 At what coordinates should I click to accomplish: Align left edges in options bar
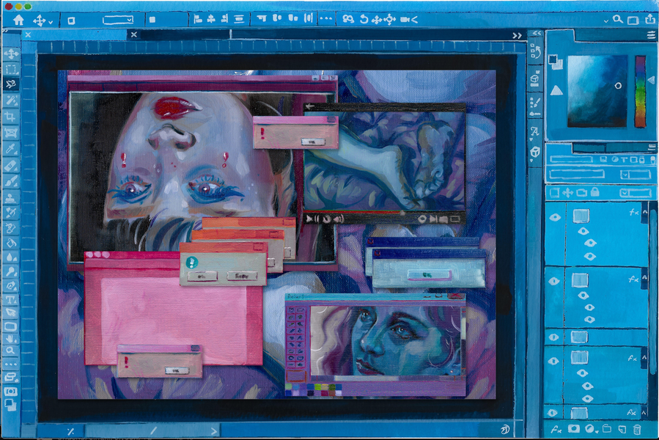pos(198,19)
